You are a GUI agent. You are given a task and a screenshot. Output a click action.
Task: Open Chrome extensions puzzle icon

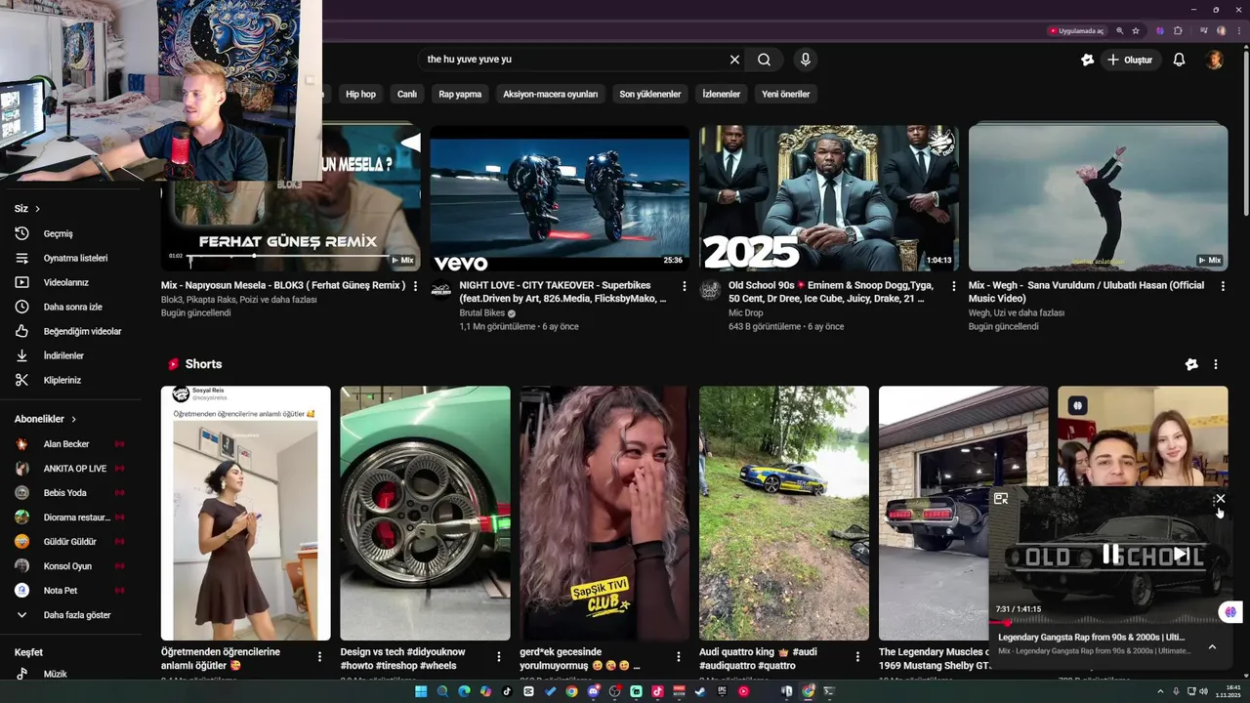click(1178, 30)
